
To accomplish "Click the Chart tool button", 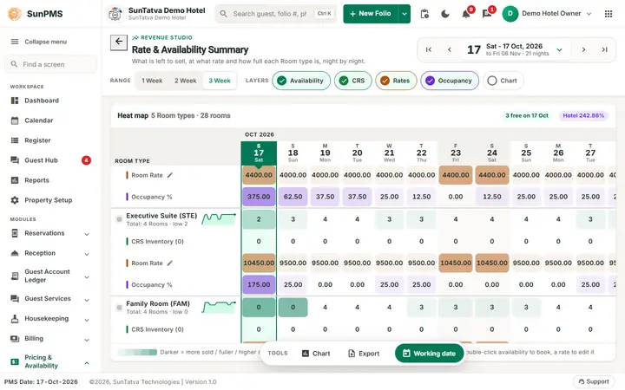I will (316, 354).
